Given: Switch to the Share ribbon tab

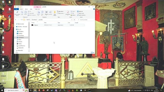Looking at the screenshot, I should (26, 9).
